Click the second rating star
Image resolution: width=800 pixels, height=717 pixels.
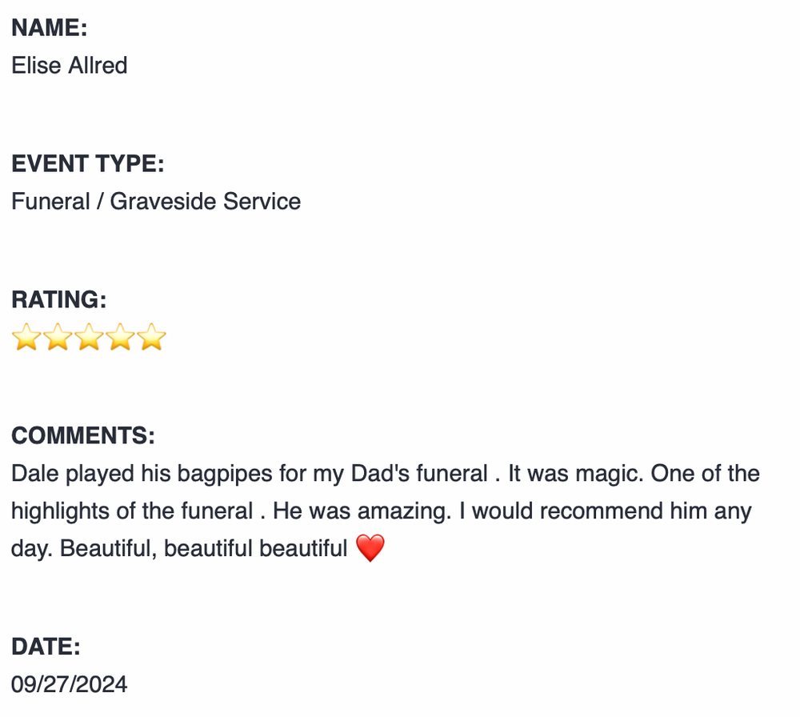point(58,338)
